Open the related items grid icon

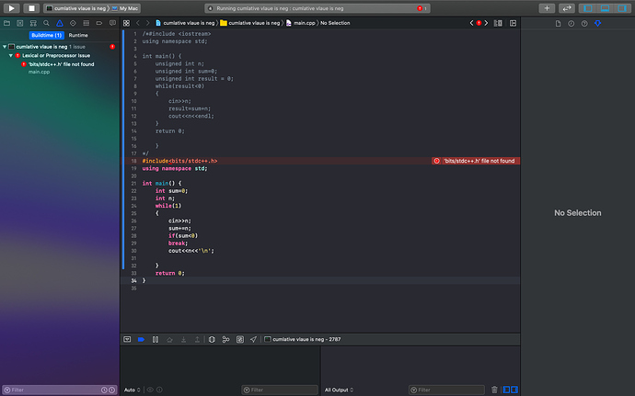[x=126, y=23]
